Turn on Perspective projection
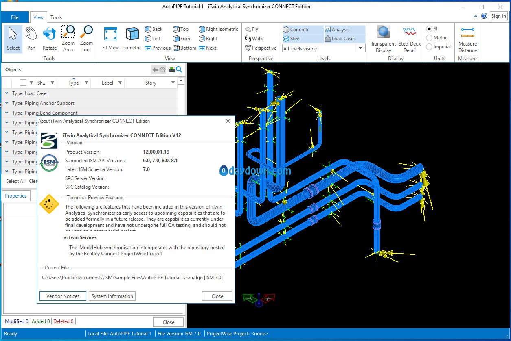The height and width of the screenshot is (341, 511). pos(261,48)
